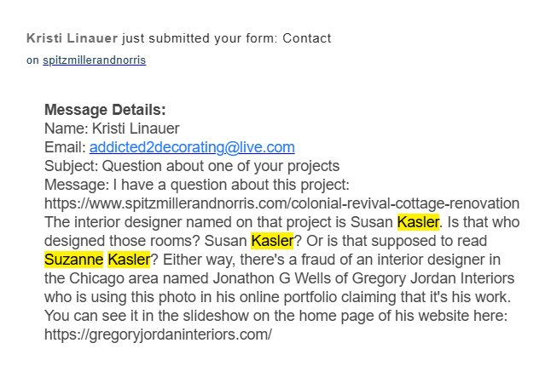Image resolution: width=551 pixels, height=383 pixels.
Task: Click the Gregory Jordan Interiors text
Action: point(433,278)
